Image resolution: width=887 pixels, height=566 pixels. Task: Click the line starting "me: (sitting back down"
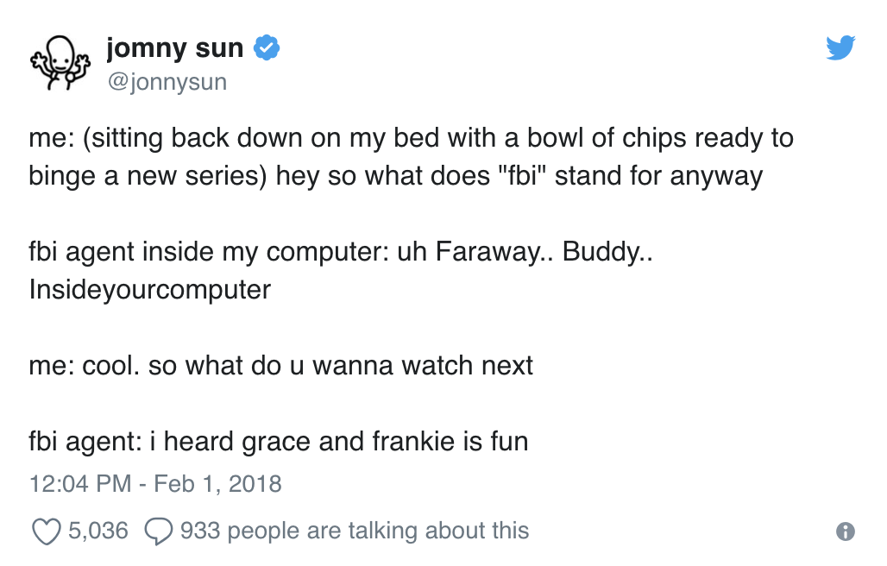411,138
